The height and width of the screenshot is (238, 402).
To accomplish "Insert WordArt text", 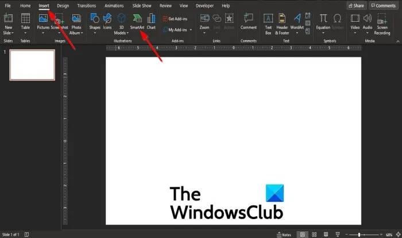I will click(x=297, y=24).
